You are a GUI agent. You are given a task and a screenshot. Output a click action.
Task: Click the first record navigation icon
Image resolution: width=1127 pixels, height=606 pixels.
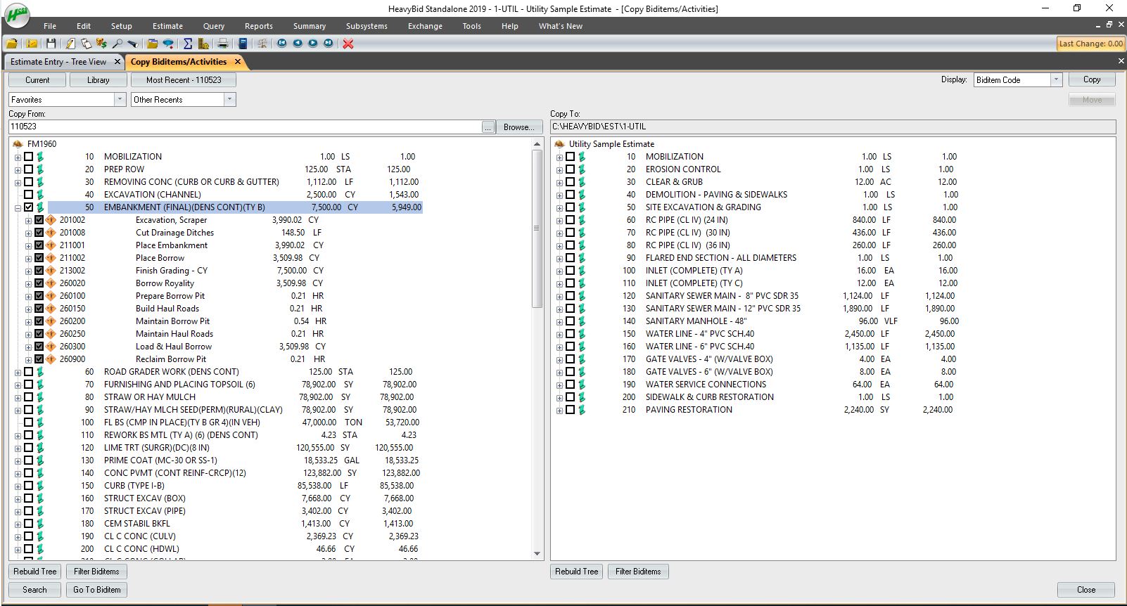(282, 44)
